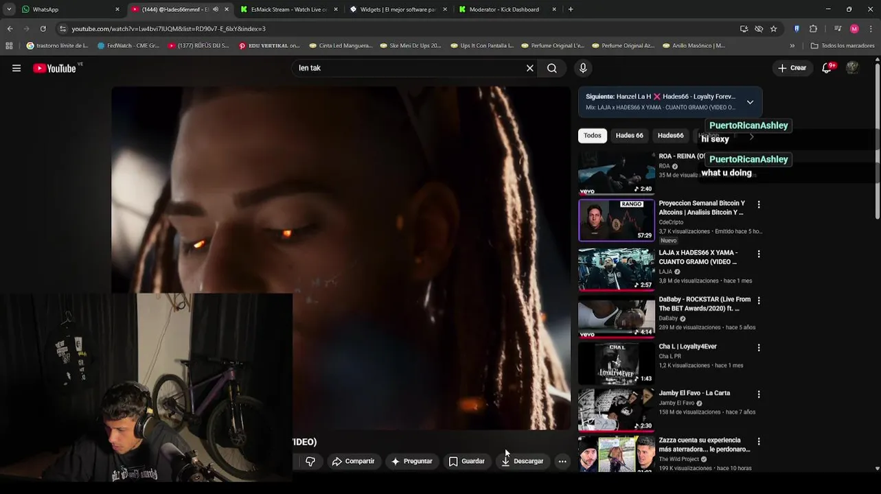Close the WhatsApp tab
Image resolution: width=881 pixels, height=494 pixels.
coord(117,10)
